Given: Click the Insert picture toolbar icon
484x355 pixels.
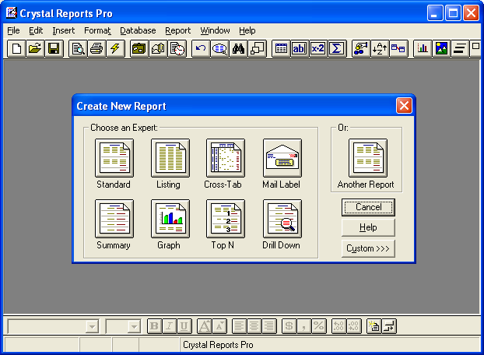Looking at the screenshot, I should (441, 49).
